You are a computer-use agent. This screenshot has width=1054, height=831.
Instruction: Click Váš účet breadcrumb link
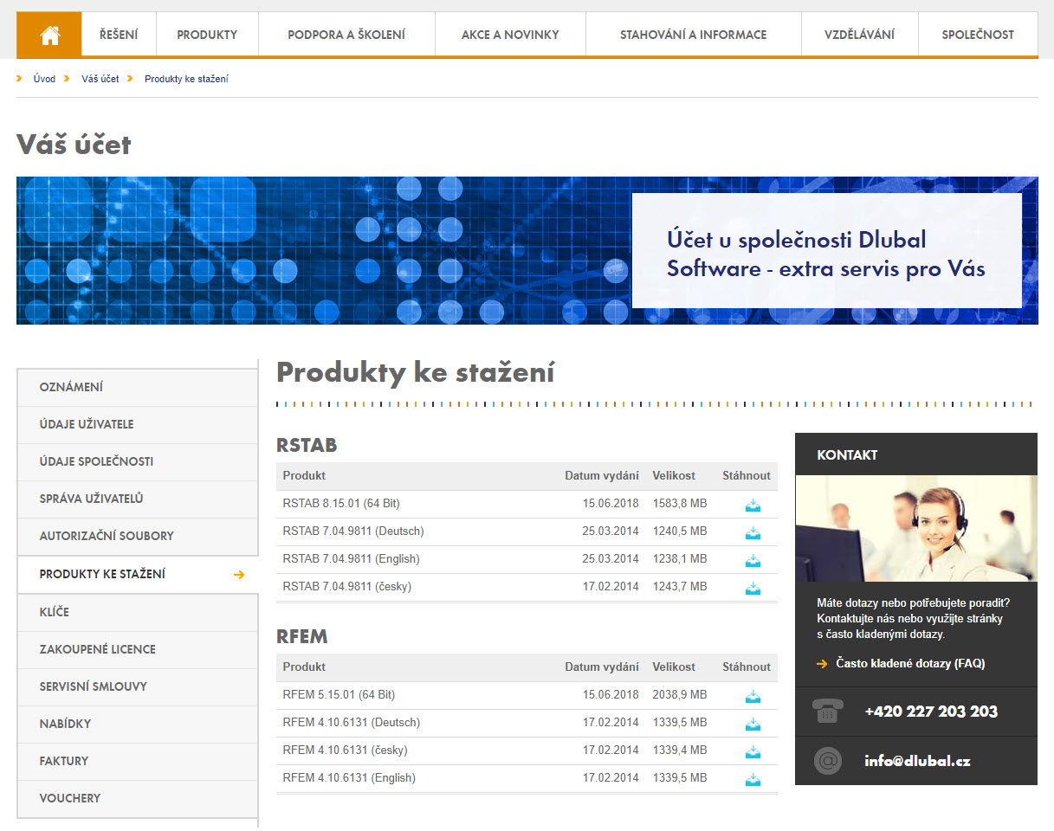pos(100,79)
